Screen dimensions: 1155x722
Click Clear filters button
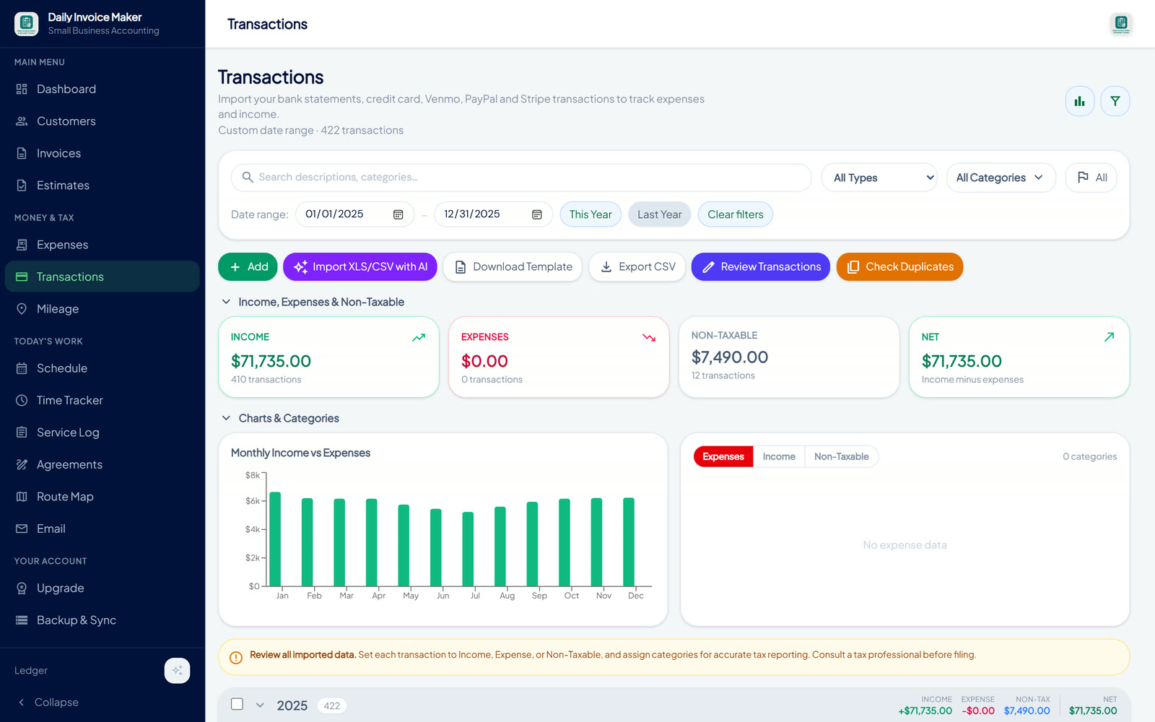pos(736,214)
